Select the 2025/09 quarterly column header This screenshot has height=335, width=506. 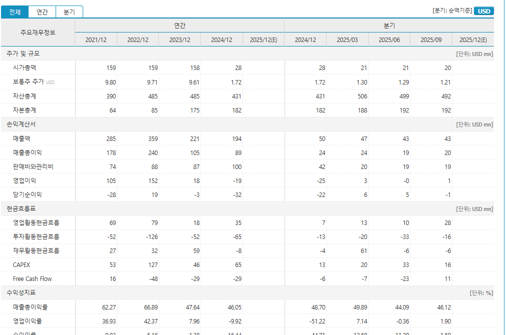pos(431,40)
